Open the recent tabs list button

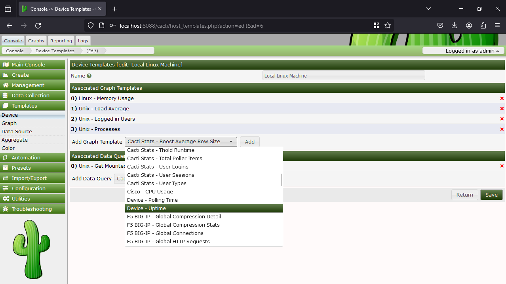(x=8, y=9)
